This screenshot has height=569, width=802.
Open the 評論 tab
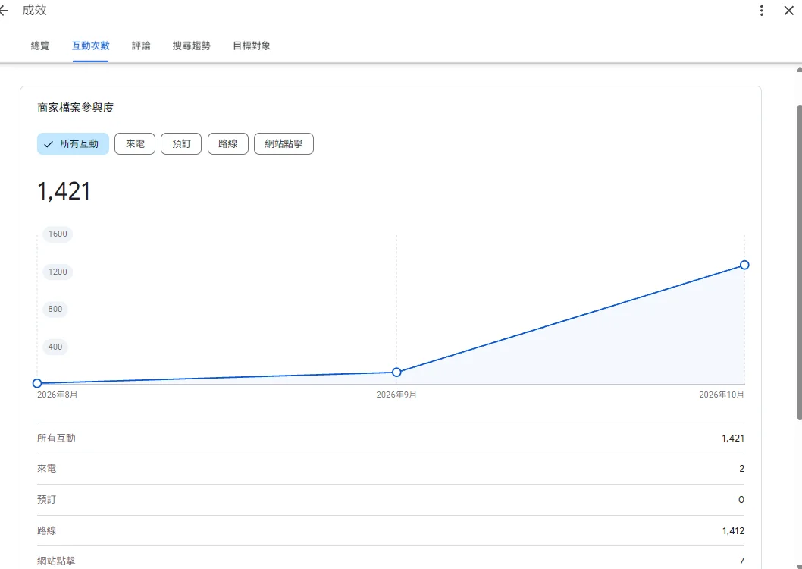click(x=141, y=46)
